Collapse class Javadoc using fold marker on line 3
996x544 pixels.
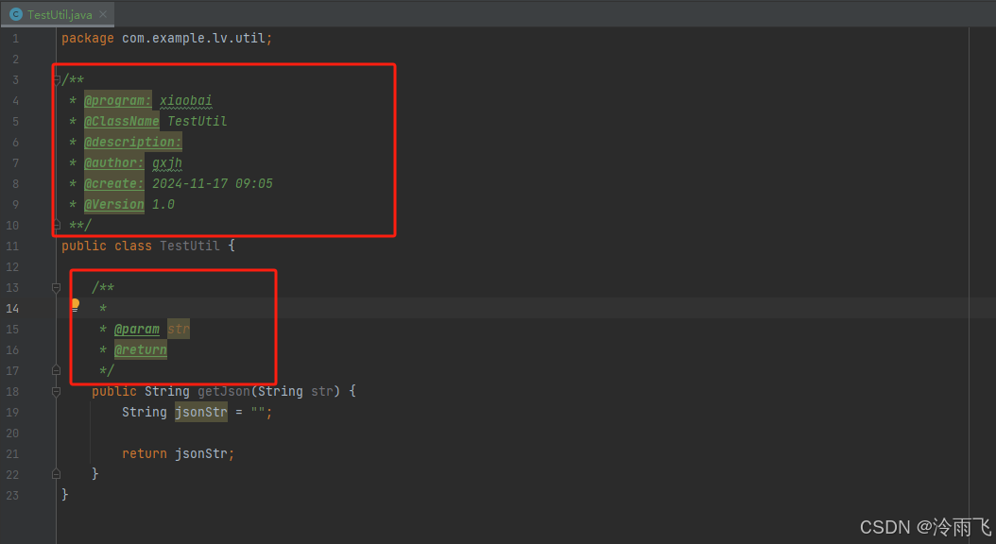pos(56,80)
